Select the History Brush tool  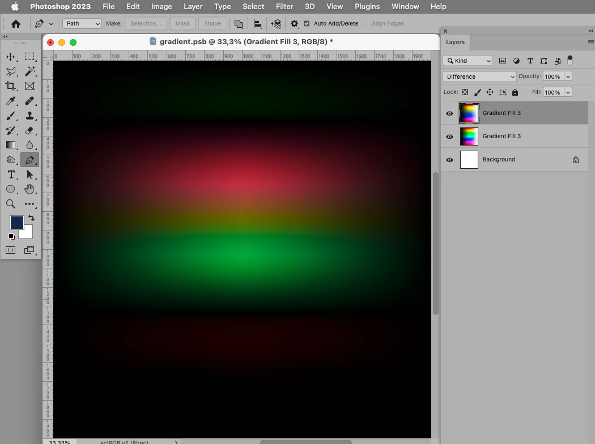[11, 130]
